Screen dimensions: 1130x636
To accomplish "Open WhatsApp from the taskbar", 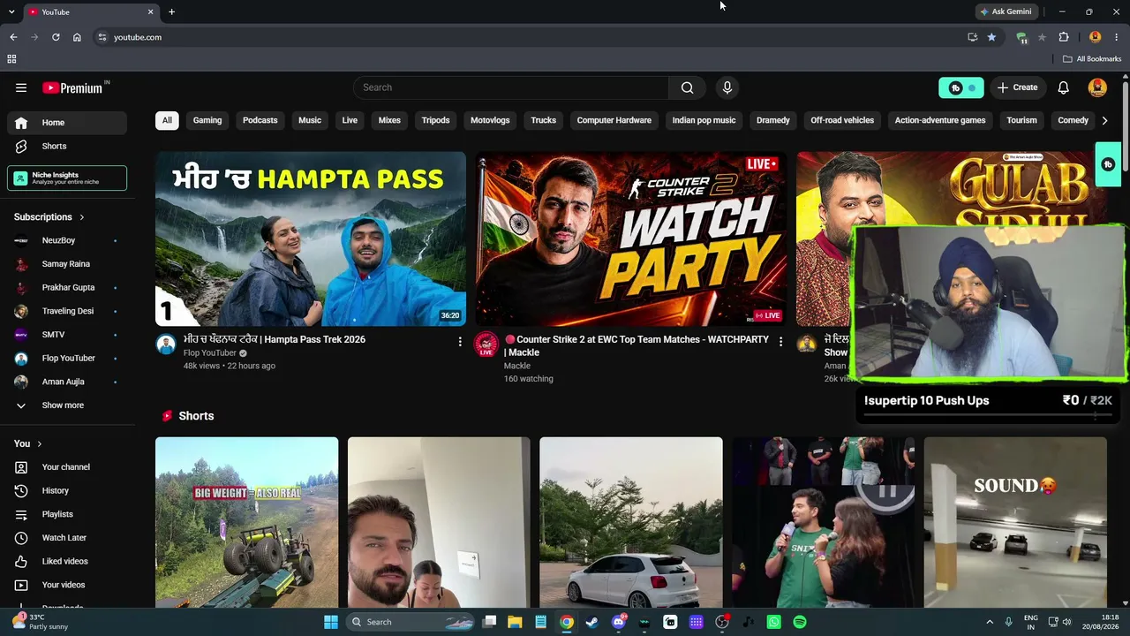I will click(x=774, y=622).
